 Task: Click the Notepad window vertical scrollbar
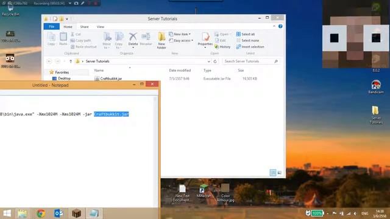point(156,151)
